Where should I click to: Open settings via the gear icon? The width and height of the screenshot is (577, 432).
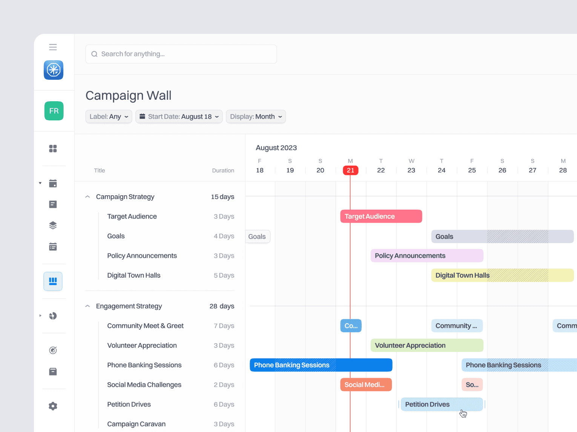point(52,406)
